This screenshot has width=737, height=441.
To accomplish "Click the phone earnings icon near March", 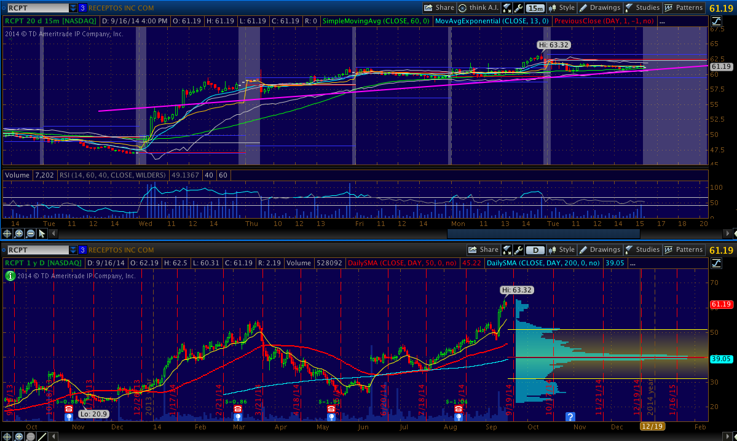I will [x=237, y=409].
